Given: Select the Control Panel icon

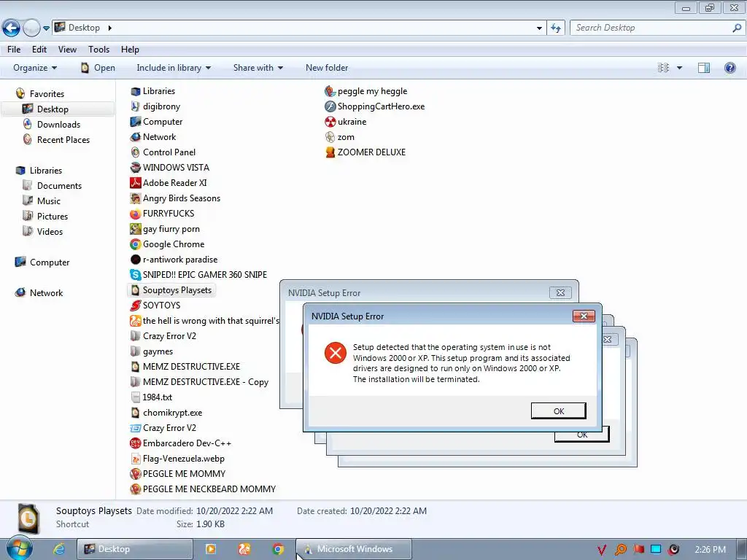Looking at the screenshot, I should [135, 152].
